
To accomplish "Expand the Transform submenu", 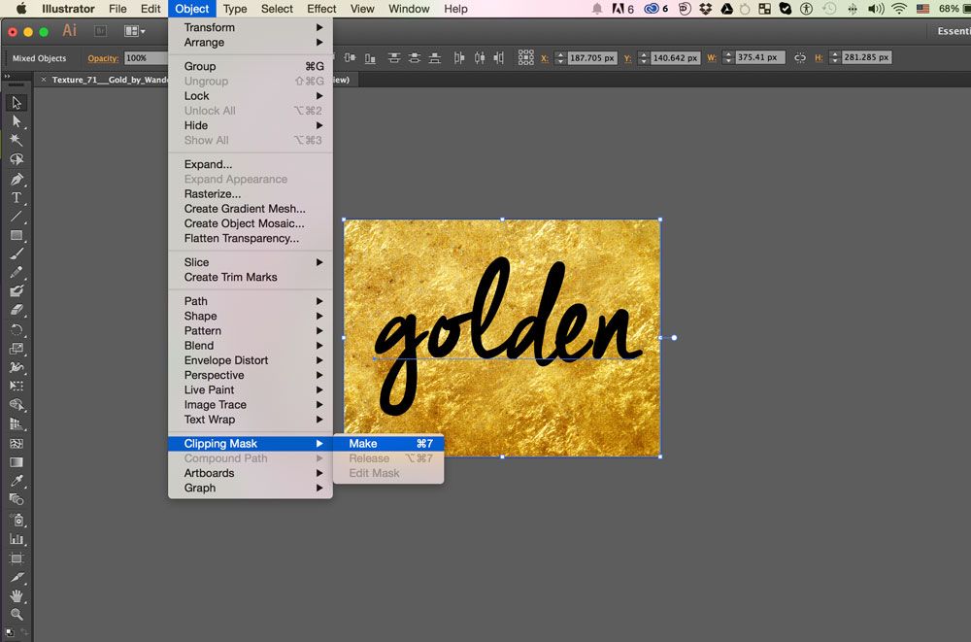I will pos(251,27).
